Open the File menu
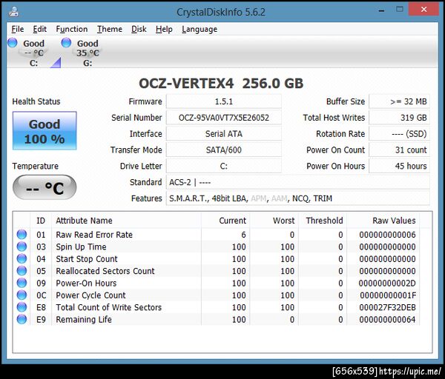The width and height of the screenshot is (445, 379). tap(18, 29)
